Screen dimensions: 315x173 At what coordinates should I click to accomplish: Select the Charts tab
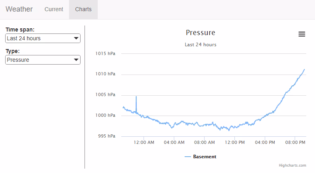point(83,9)
